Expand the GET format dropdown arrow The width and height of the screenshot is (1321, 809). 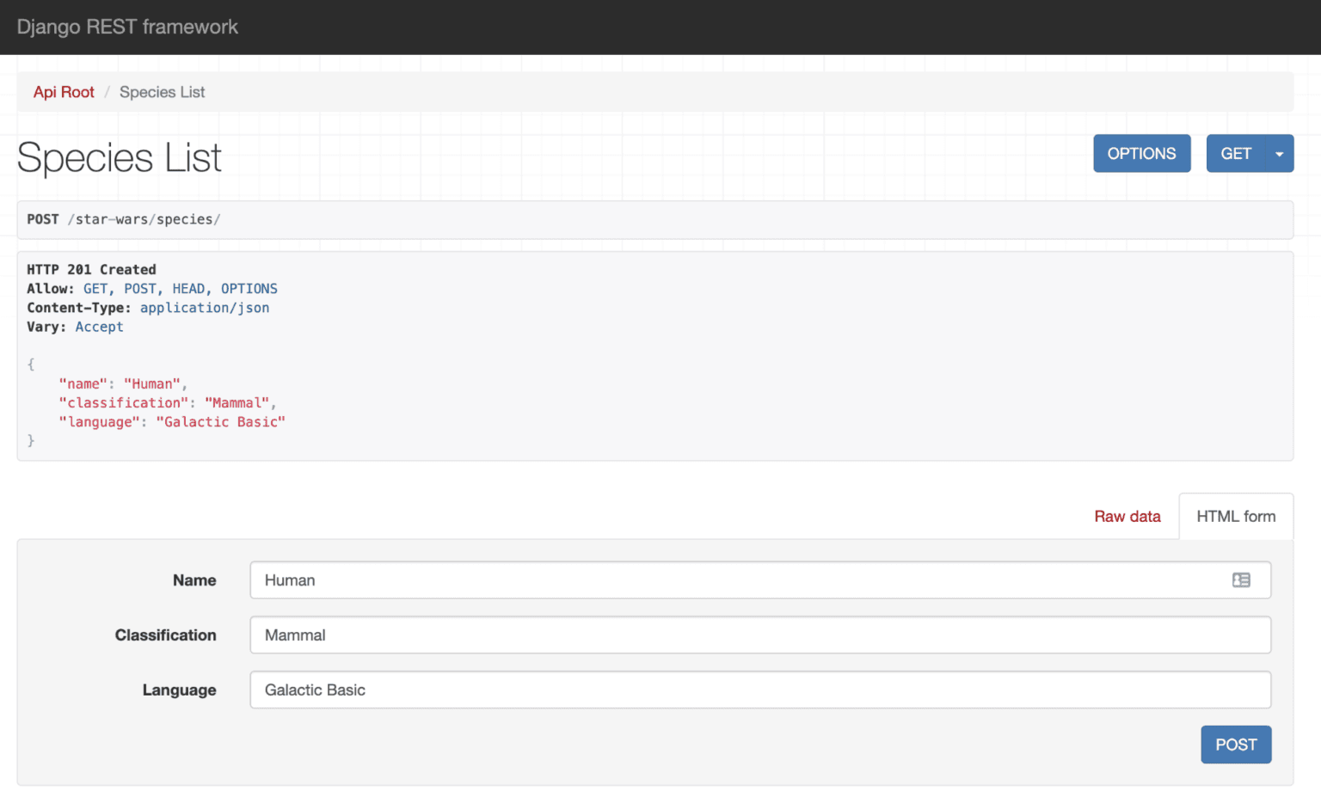1279,154
